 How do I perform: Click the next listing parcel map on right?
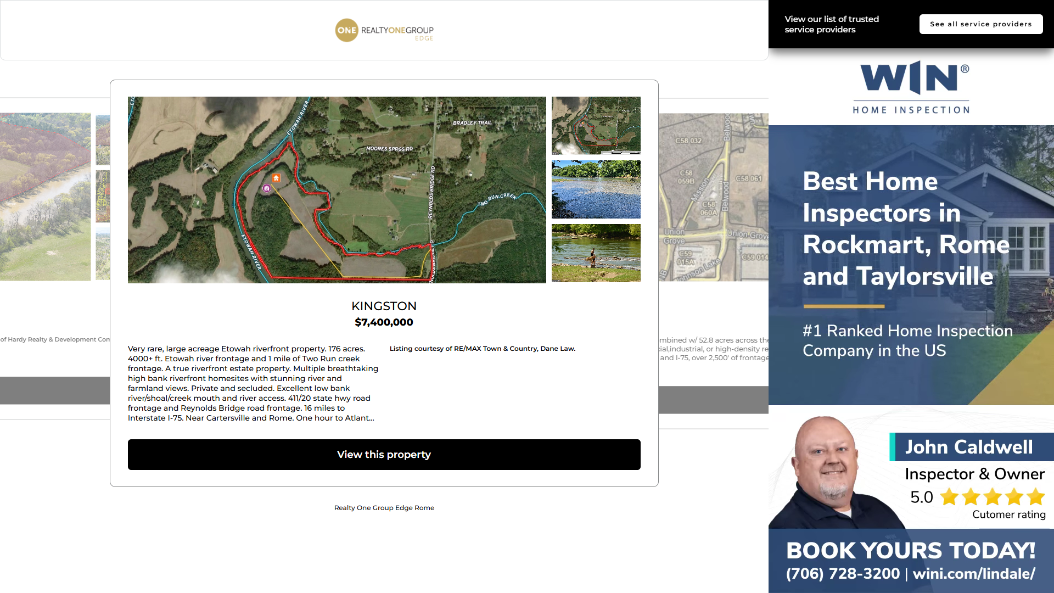713,197
